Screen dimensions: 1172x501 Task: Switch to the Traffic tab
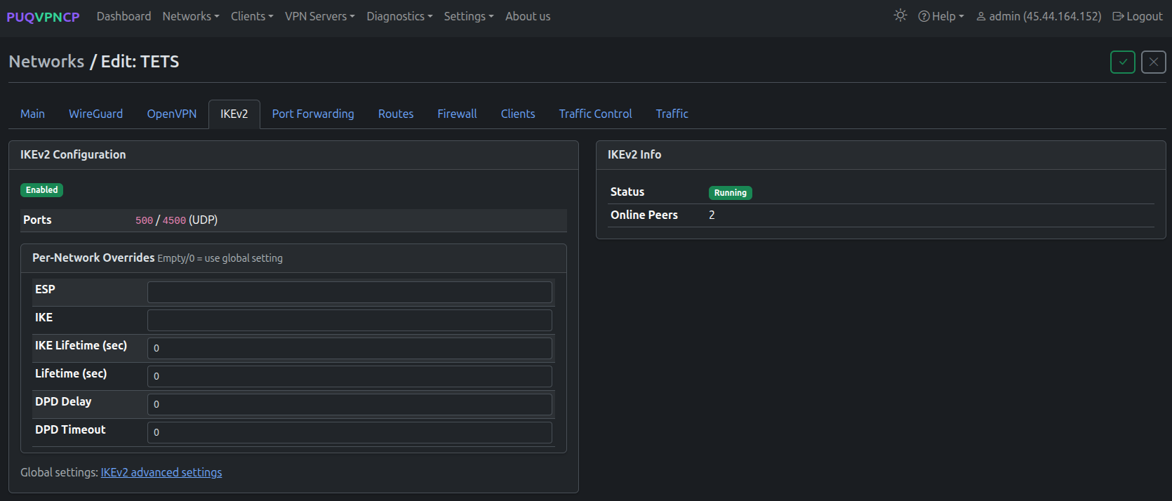point(672,114)
